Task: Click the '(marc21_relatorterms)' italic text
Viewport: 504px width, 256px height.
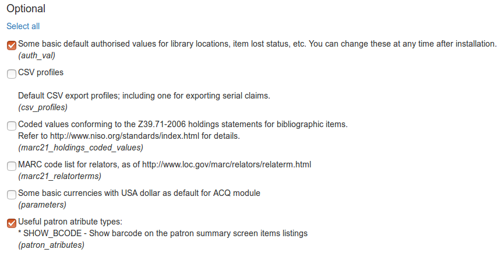Action: point(59,176)
